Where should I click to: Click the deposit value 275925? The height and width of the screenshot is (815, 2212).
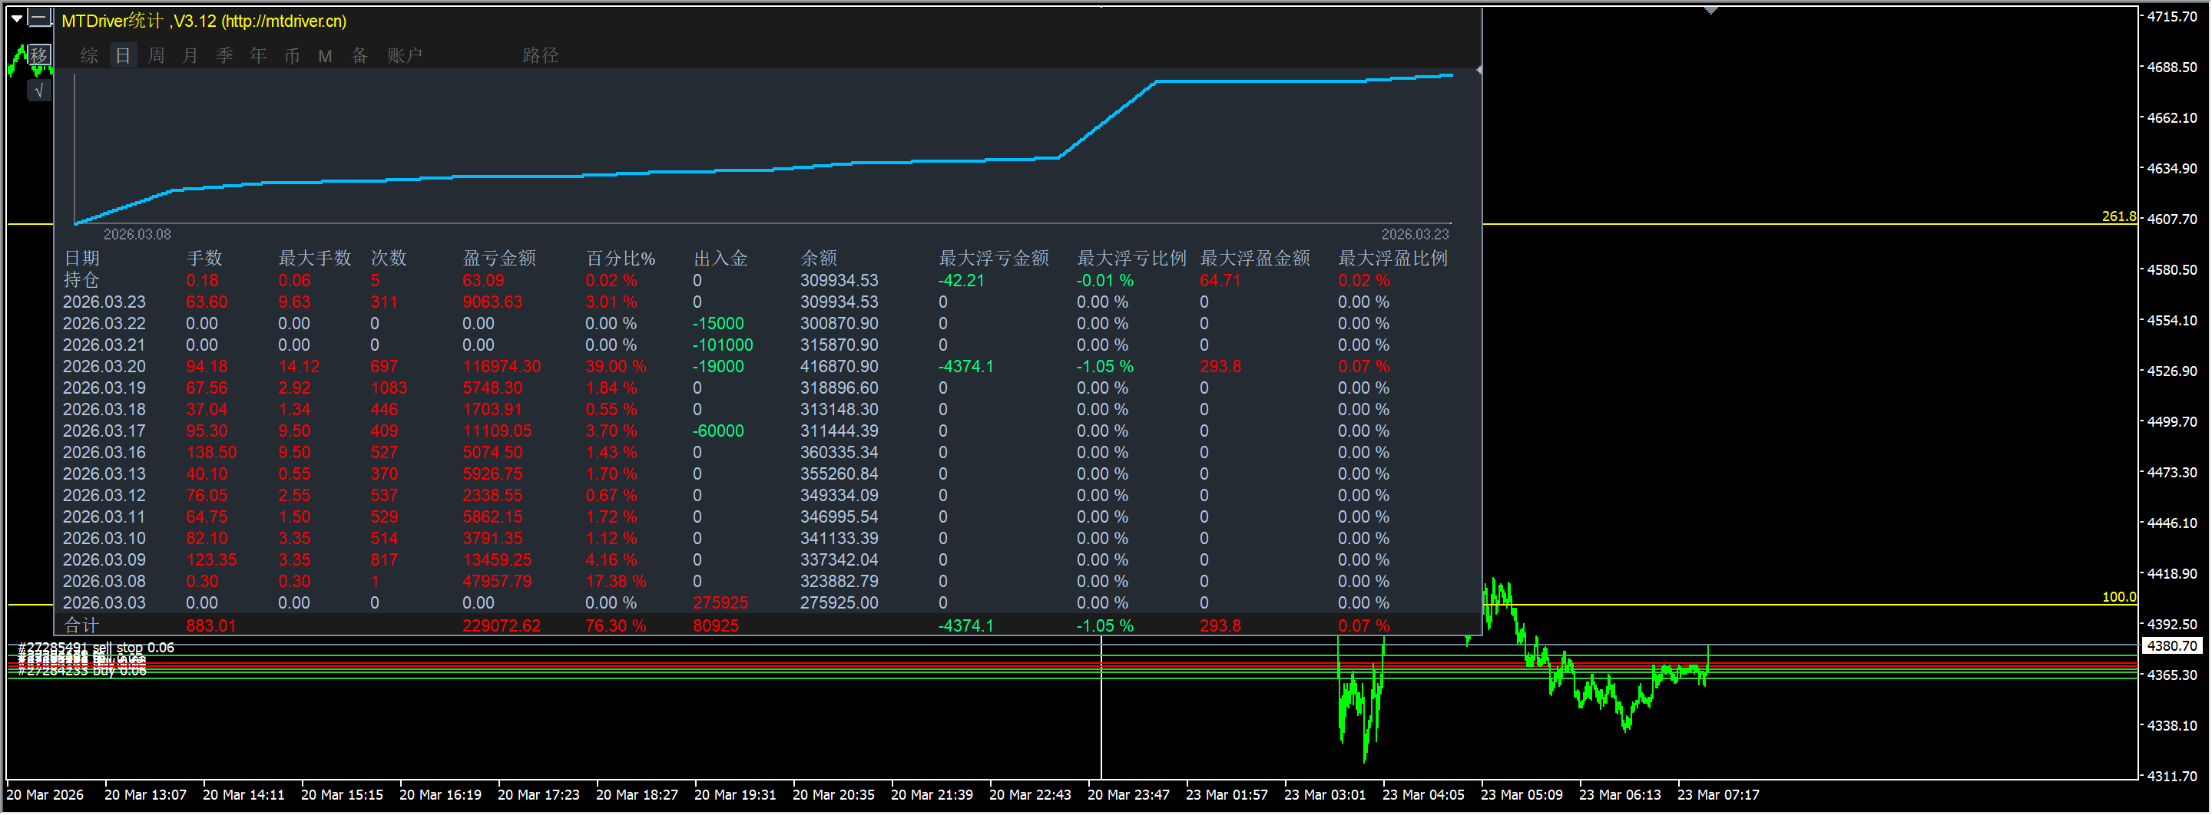pos(720,602)
